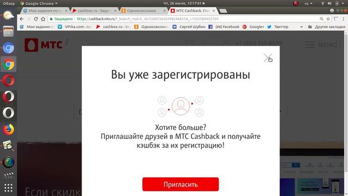Open the (66) Facebook bookmark
Screen dimensions: 348x196
point(224,27)
